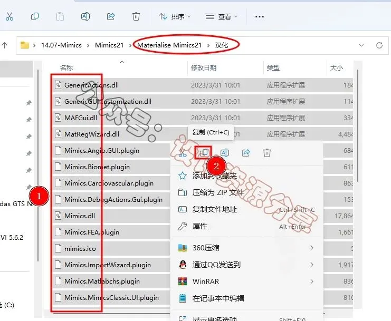Click the Delete icon in the context menu
Viewport: 391px width, 321px height.
[x=267, y=153]
